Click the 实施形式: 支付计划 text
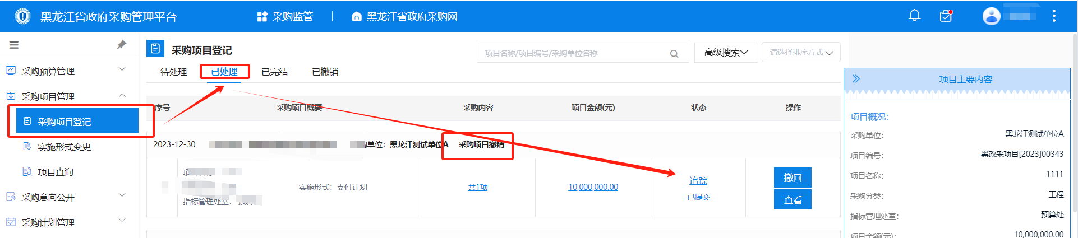This screenshot has height=238, width=1078. click(x=333, y=187)
